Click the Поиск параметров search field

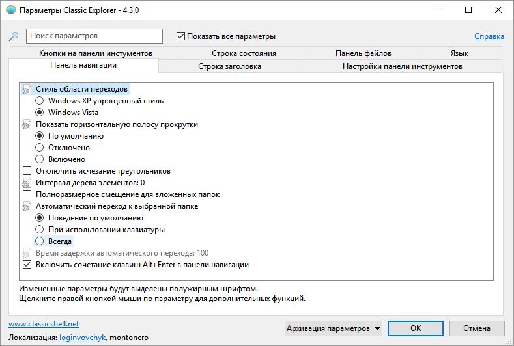94,36
